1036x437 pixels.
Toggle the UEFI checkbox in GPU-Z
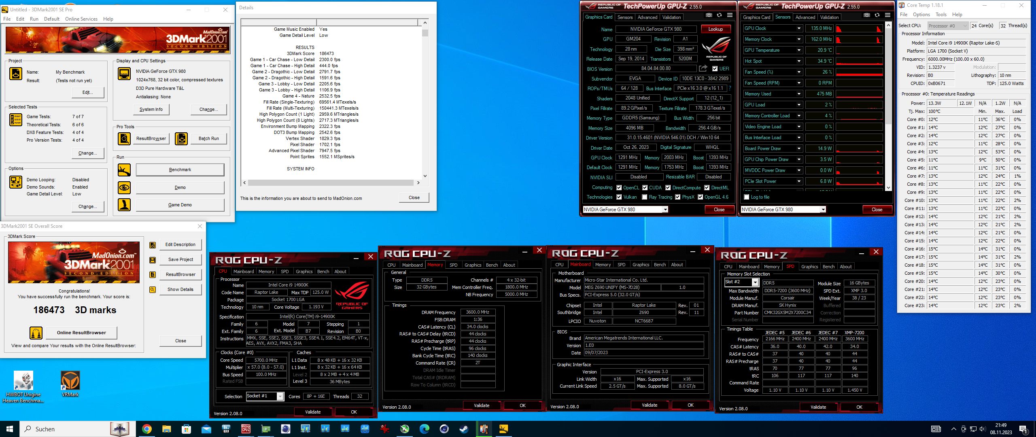click(715, 69)
